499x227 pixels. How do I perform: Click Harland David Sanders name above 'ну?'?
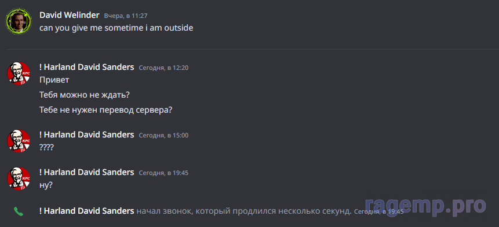pyautogui.click(x=86, y=172)
